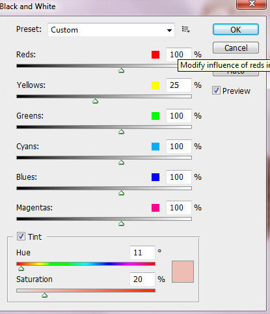Click the cyan swatch beside Cyans
Screen dimensions: 270x314
(155, 147)
